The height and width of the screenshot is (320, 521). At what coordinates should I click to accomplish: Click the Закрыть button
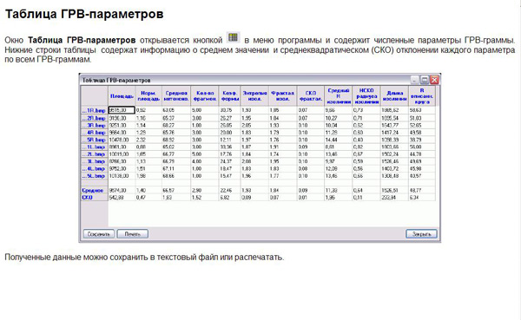pyautogui.click(x=421, y=233)
